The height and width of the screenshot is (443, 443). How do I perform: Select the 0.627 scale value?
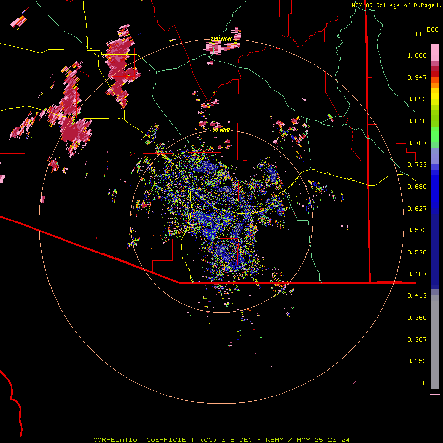pos(417,209)
